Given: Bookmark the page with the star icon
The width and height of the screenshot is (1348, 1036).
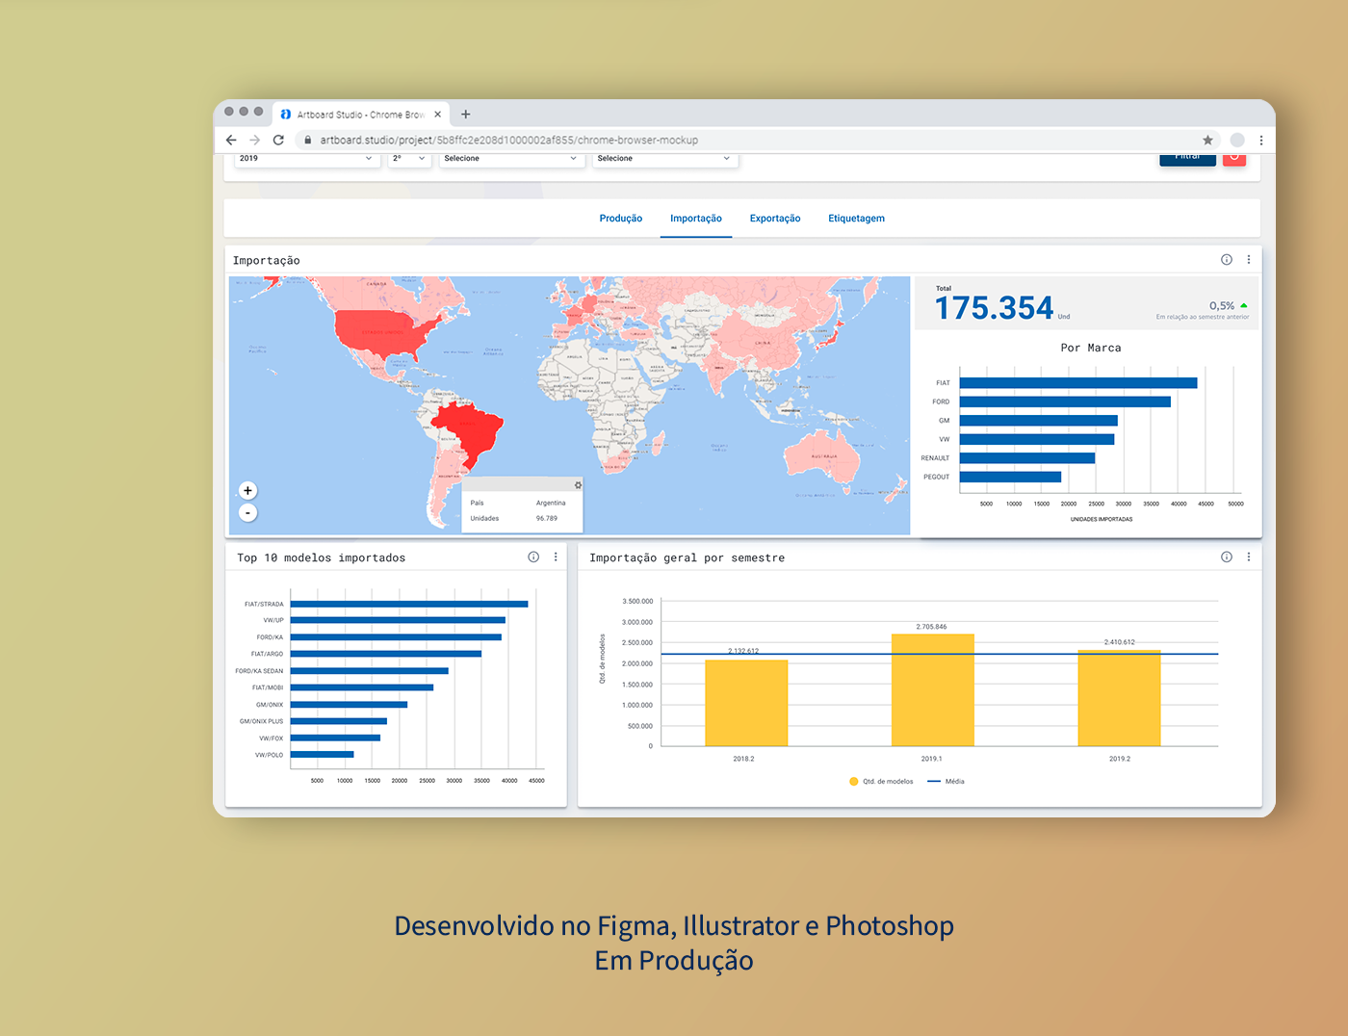Looking at the screenshot, I should click(x=1207, y=140).
